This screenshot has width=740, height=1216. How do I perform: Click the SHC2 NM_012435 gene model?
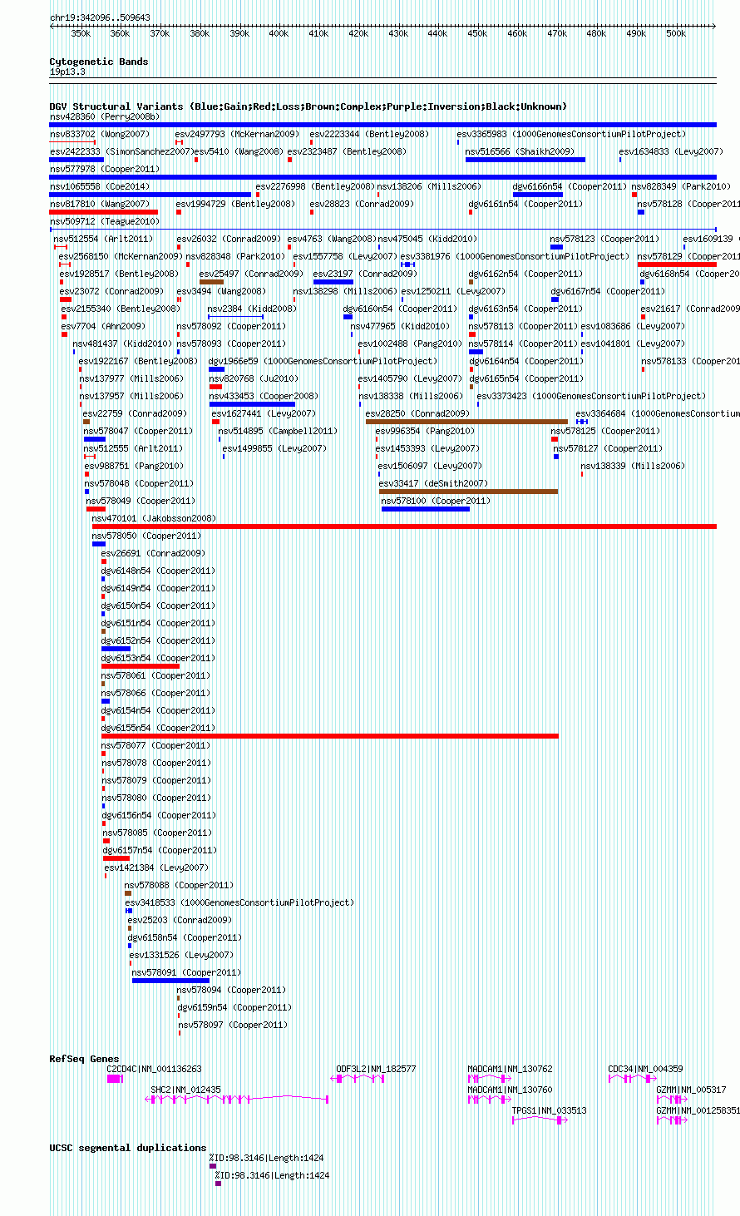(238, 1100)
